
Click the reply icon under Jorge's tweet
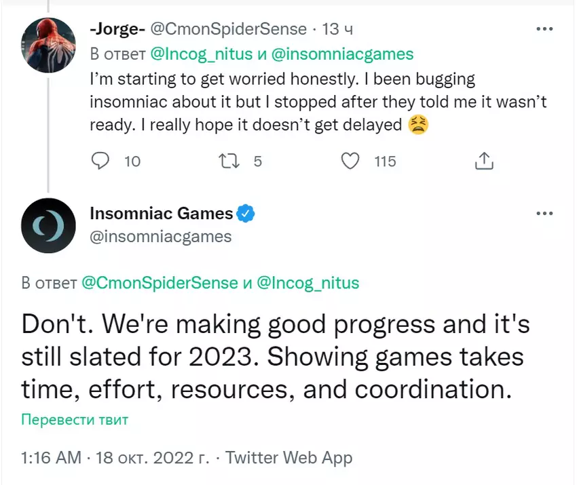point(100,161)
